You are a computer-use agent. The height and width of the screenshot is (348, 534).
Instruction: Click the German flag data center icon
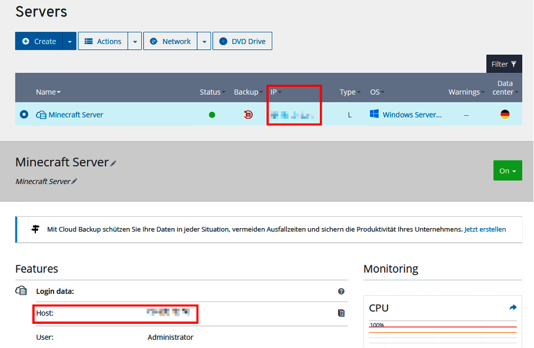pyautogui.click(x=505, y=115)
